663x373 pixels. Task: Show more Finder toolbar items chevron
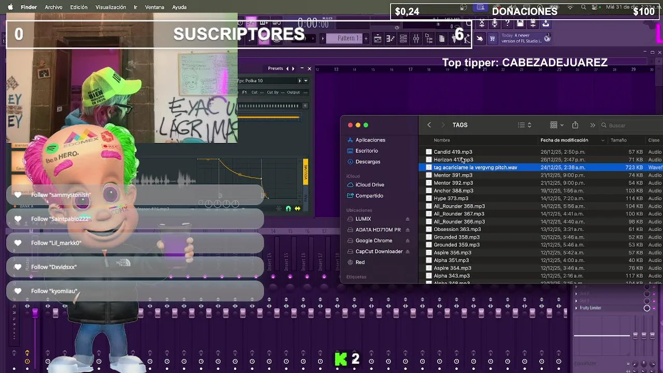(593, 125)
